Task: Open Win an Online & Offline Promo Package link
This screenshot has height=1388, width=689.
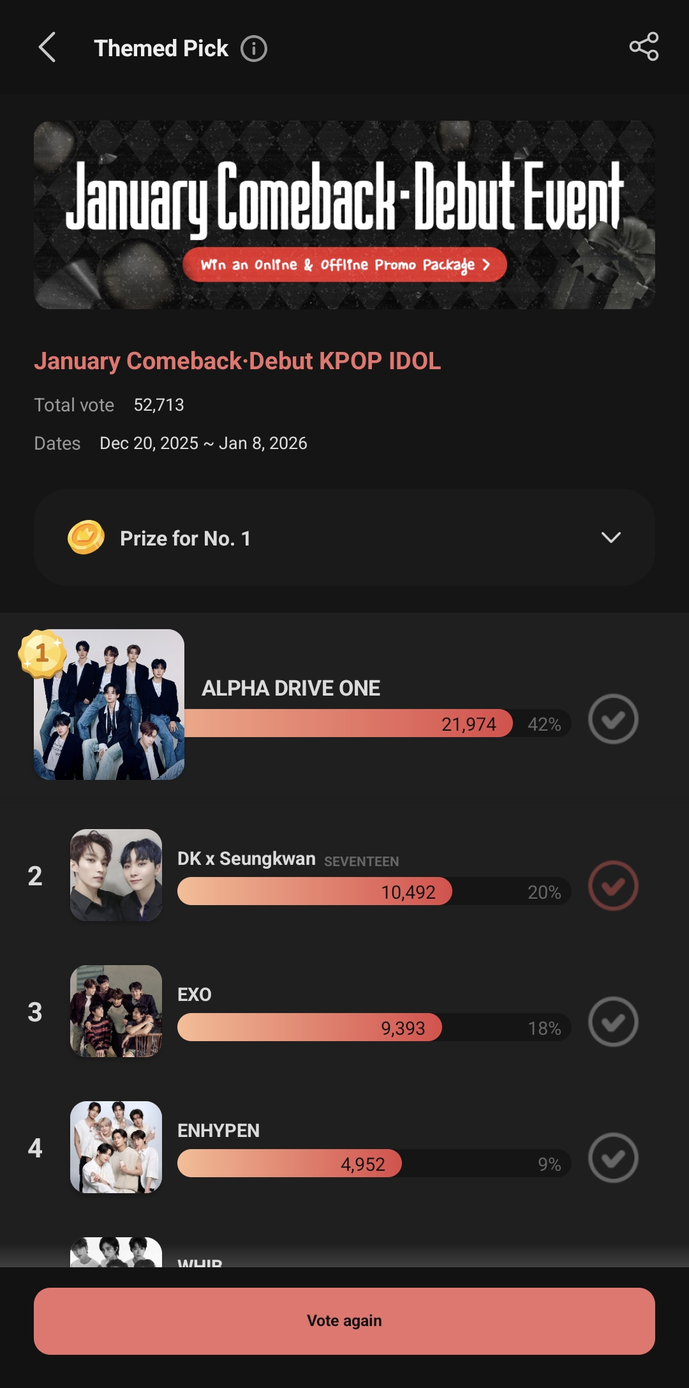Action: tap(344, 264)
